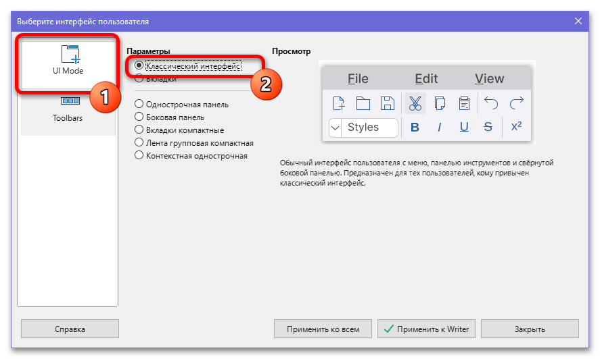Click the superscript x² icon in preview

click(517, 126)
